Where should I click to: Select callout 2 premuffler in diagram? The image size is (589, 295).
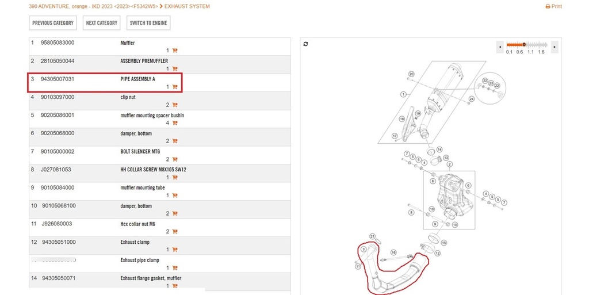(x=449, y=164)
